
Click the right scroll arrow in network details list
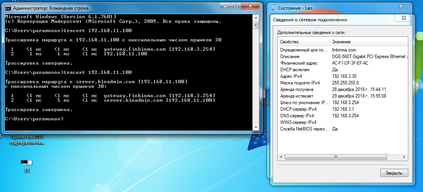[405, 157]
